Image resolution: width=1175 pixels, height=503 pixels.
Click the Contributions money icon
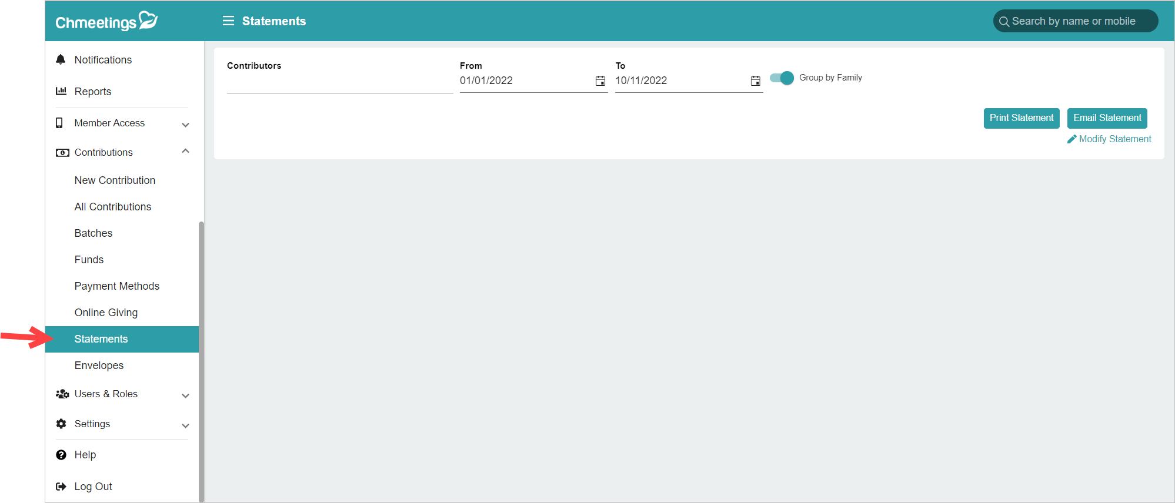point(62,153)
